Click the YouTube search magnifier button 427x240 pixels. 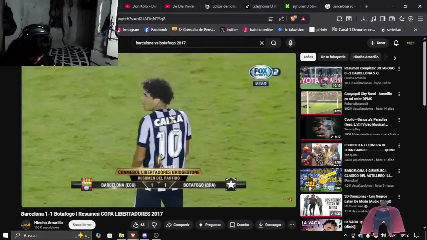tap(274, 43)
